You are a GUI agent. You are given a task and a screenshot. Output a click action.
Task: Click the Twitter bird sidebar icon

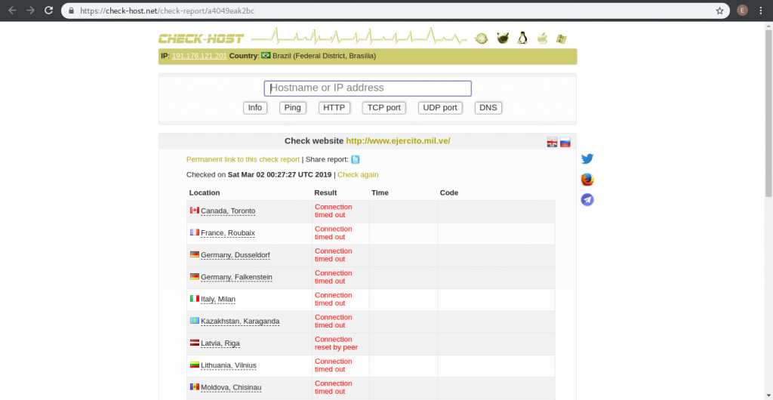587,158
